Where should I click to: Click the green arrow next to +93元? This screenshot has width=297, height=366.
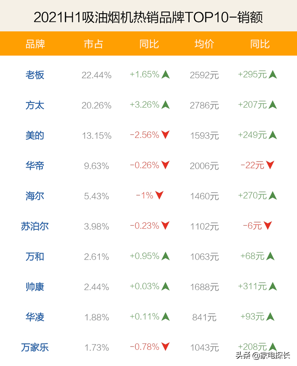coord(270,316)
